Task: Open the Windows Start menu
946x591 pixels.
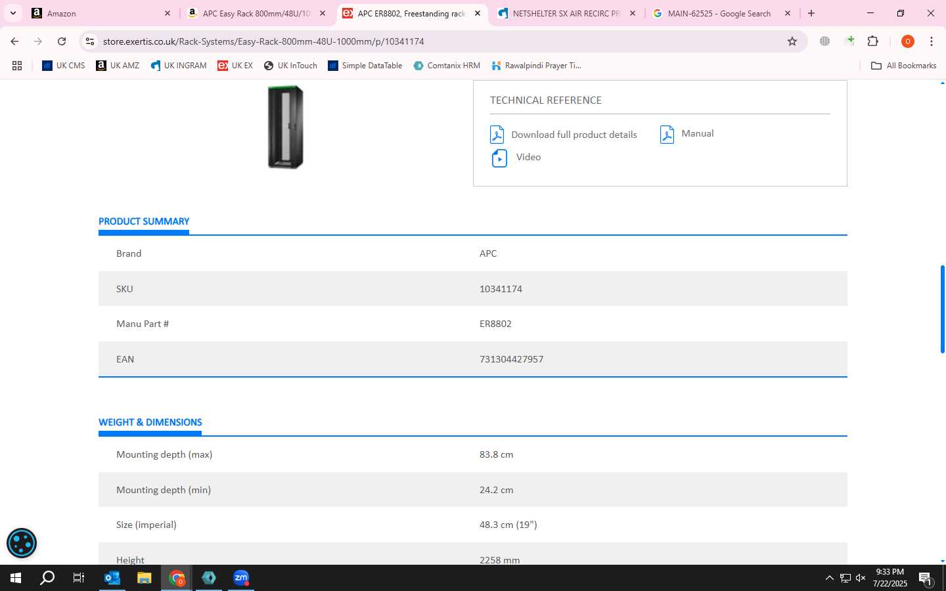Action: tap(16, 578)
